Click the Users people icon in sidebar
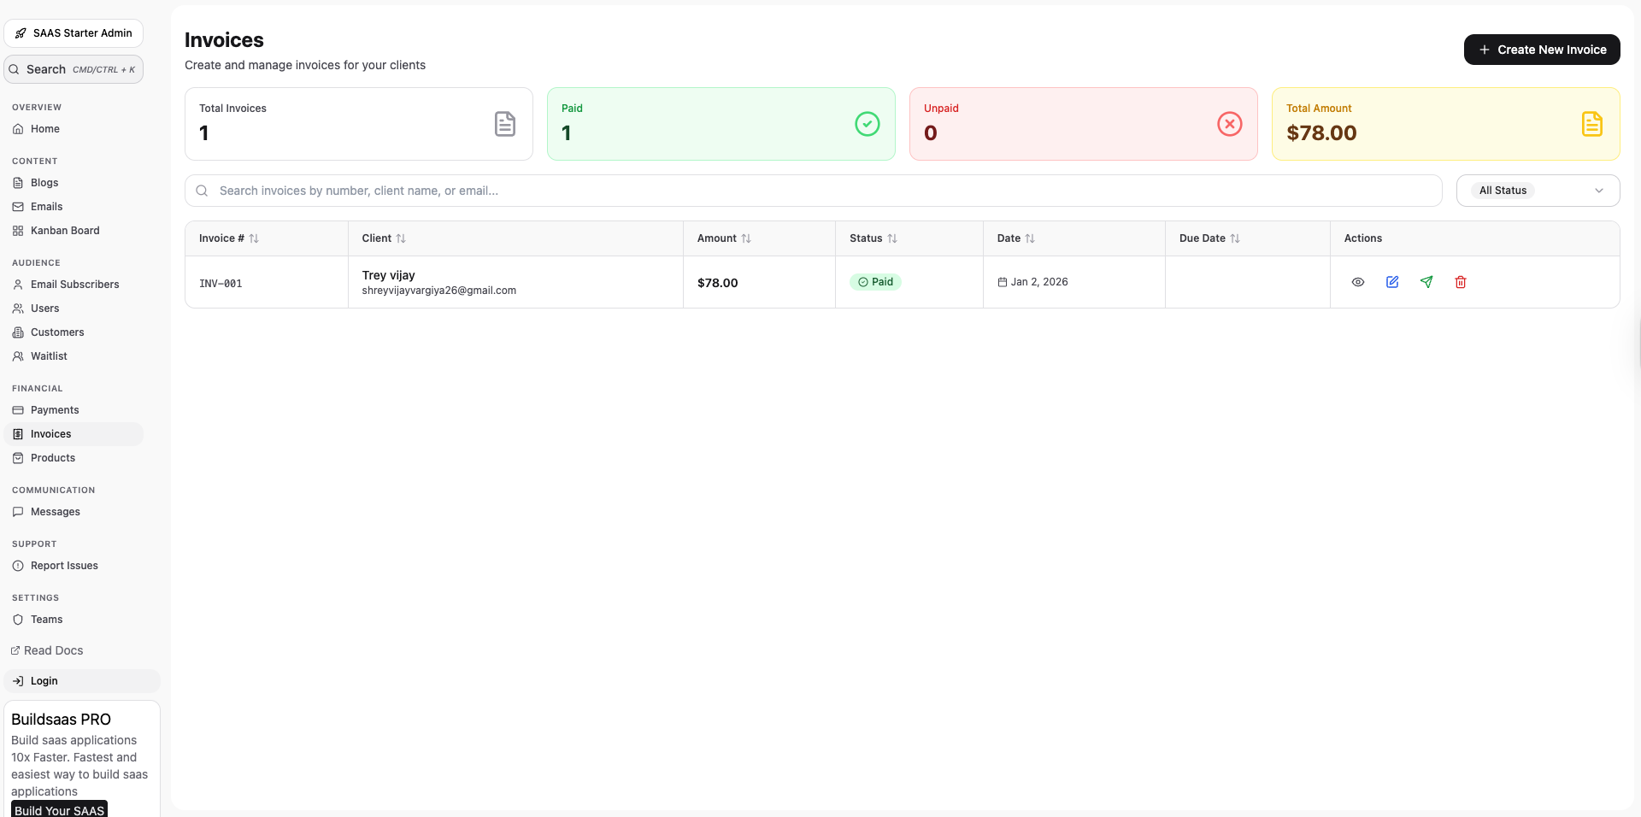This screenshot has width=1641, height=817. 18,309
